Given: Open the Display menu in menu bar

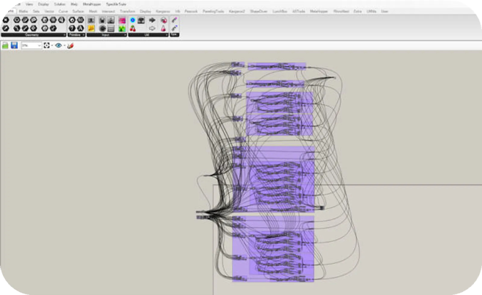Looking at the screenshot, I should coord(43,4).
